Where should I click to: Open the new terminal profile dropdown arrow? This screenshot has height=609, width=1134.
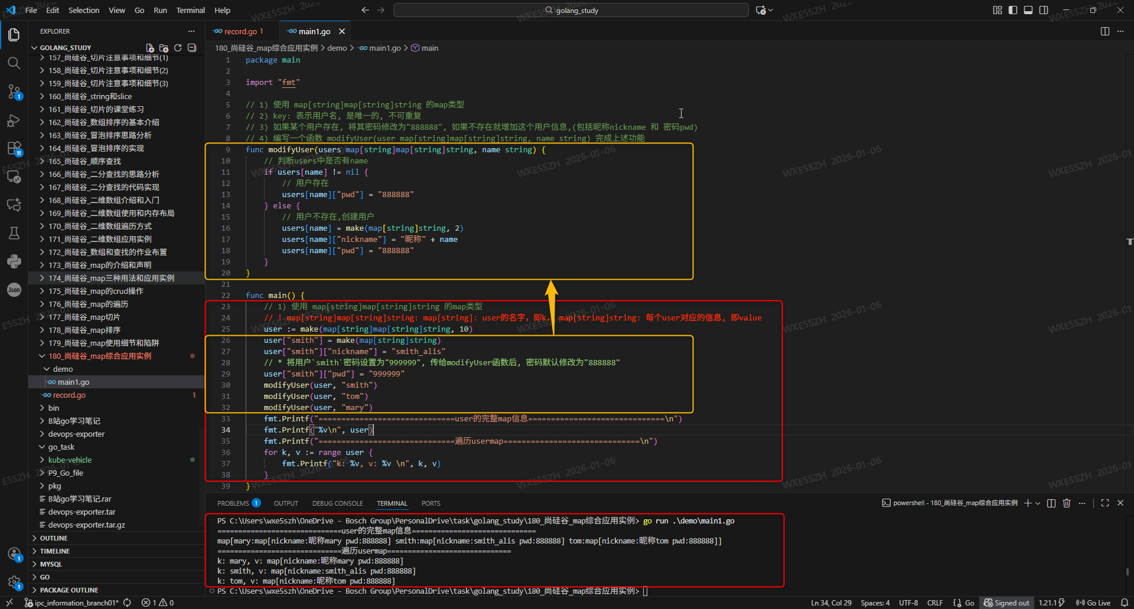(x=1038, y=503)
